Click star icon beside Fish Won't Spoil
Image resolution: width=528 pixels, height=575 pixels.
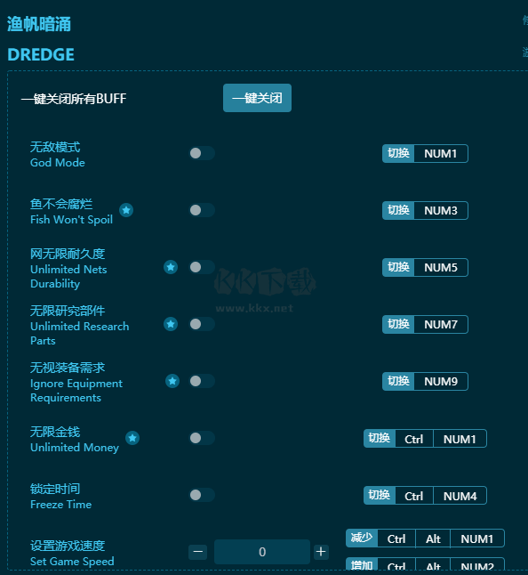coord(126,210)
